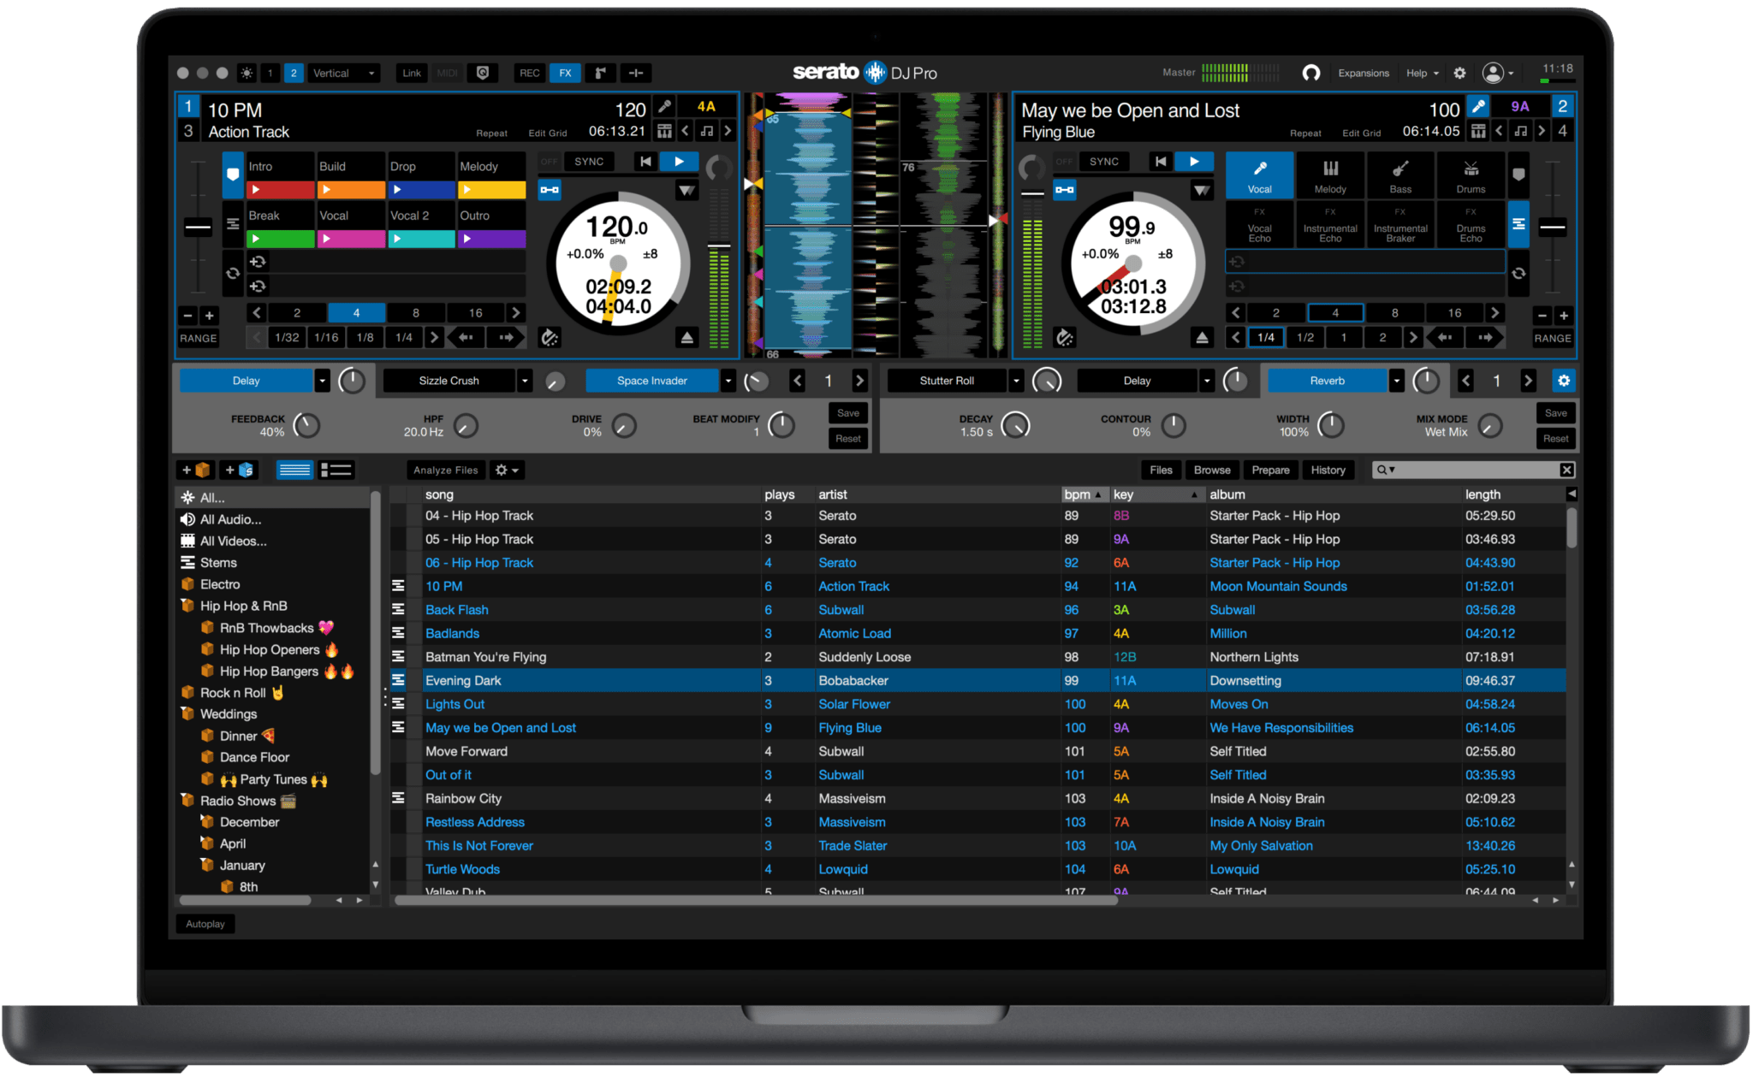
Task: Open the Browse tab
Action: click(1212, 470)
